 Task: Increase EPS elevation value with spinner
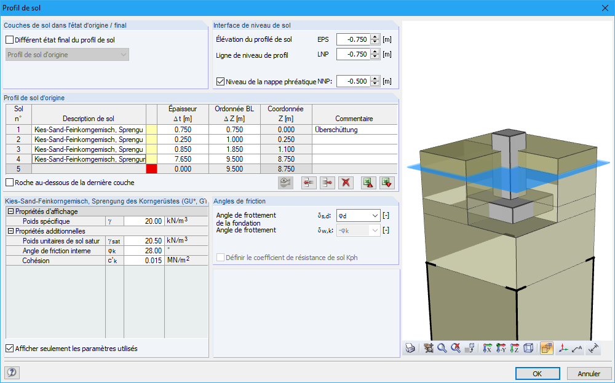(375, 37)
